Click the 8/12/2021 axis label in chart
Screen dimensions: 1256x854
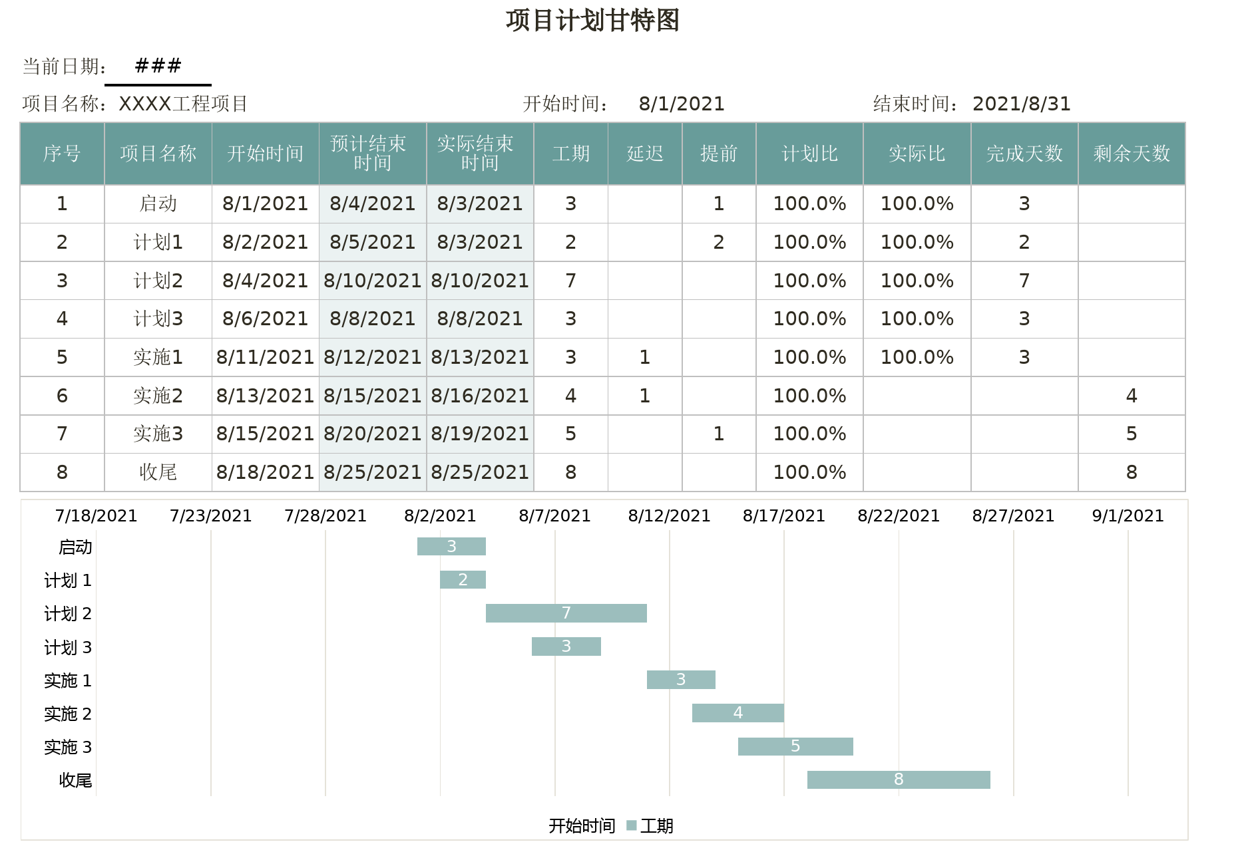pyautogui.click(x=670, y=515)
